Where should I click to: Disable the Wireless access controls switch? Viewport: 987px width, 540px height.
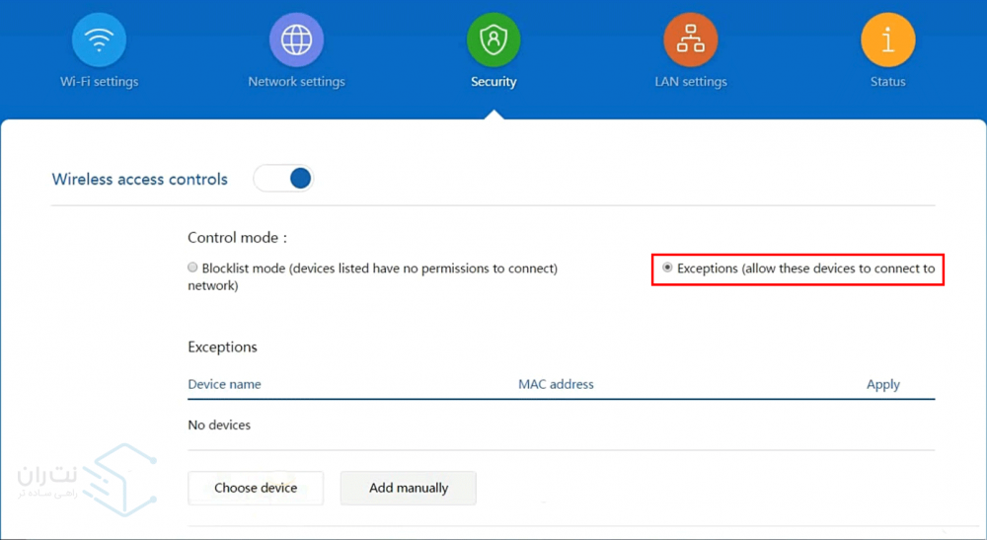point(284,179)
